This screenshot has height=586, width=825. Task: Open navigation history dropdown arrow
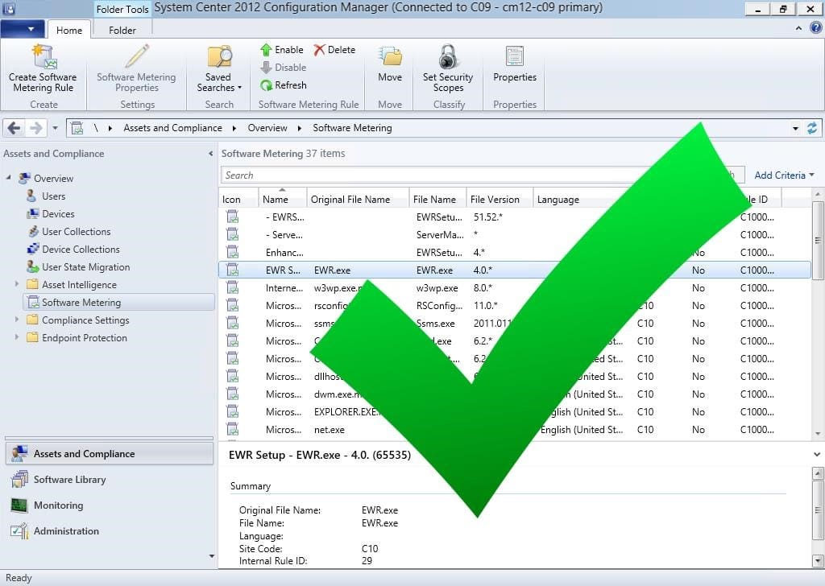coord(55,128)
